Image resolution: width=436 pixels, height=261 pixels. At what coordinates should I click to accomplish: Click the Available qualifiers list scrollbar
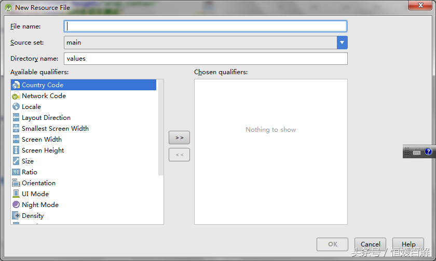click(161, 127)
